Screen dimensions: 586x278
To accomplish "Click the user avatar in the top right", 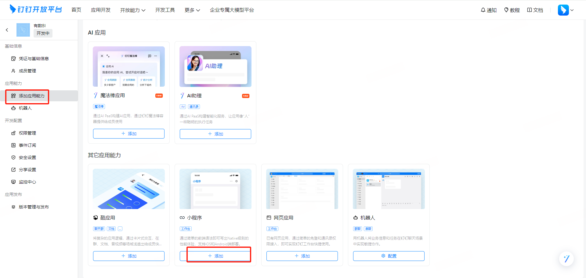I will click(563, 10).
